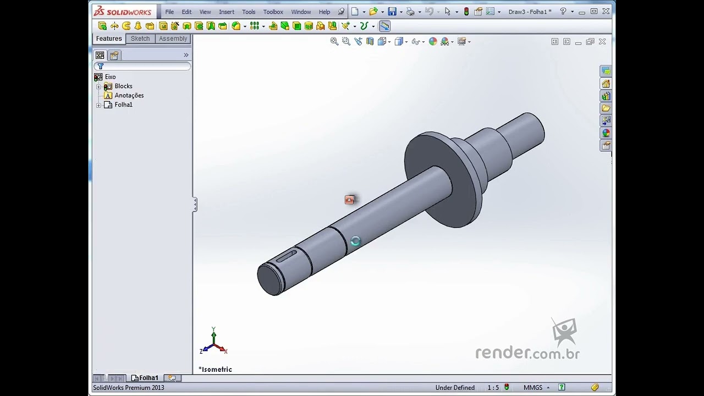
Task: Select the Section View icon
Action: (x=370, y=41)
